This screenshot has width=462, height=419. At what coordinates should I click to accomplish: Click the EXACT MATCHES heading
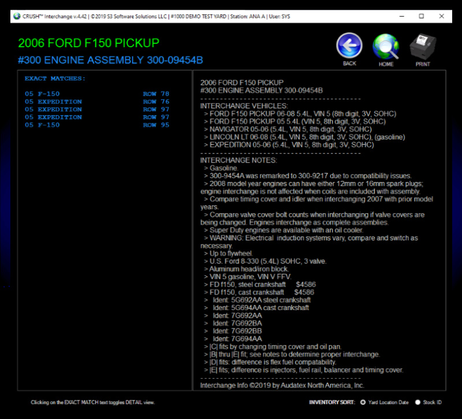coord(55,78)
